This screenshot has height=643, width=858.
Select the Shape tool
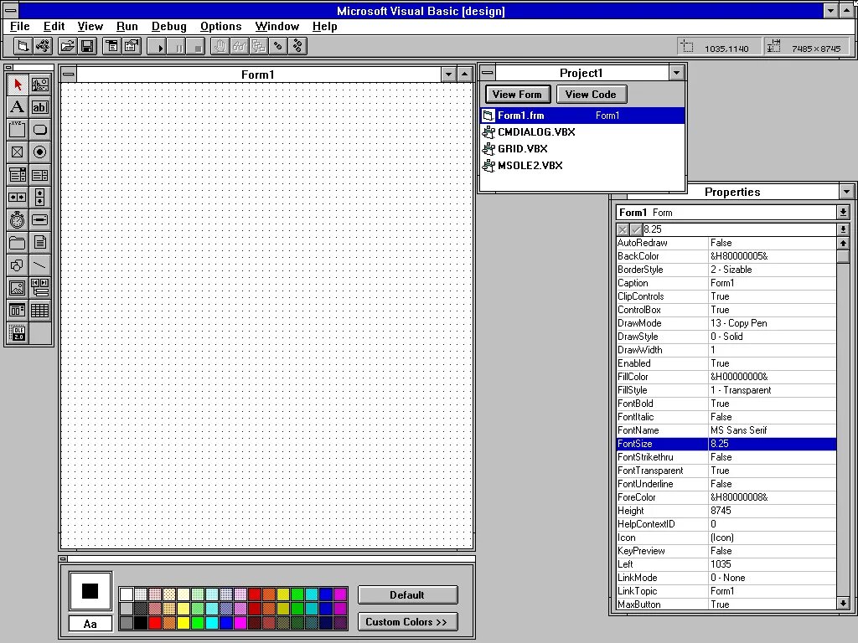pos(18,265)
